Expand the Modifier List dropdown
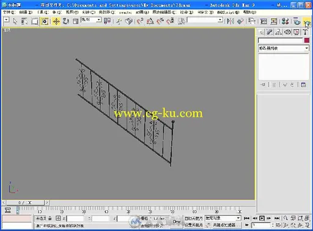This screenshot has width=313, height=231. [x=284, y=48]
